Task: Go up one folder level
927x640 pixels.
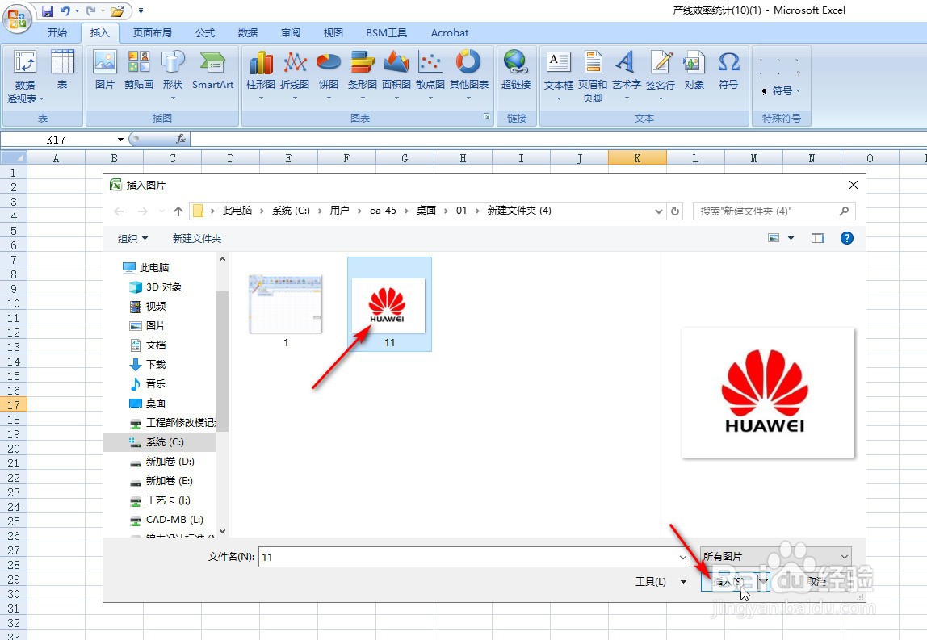Action: coord(178,211)
